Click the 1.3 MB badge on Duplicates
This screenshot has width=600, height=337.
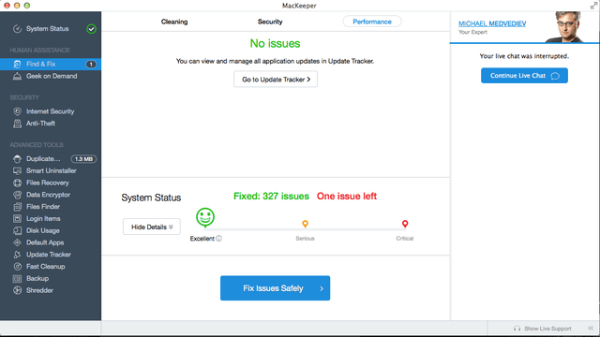tap(83, 158)
